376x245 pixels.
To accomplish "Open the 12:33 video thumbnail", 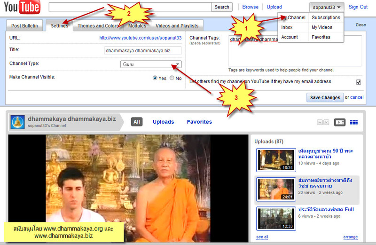I will point(276,219).
